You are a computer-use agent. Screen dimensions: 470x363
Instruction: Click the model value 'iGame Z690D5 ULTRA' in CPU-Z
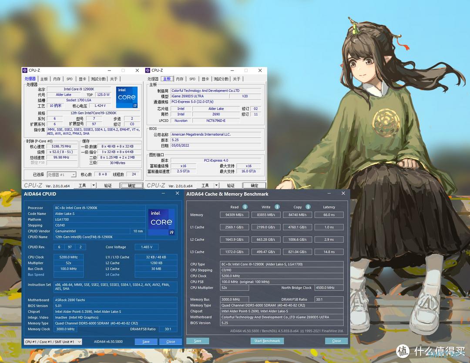coord(199,96)
